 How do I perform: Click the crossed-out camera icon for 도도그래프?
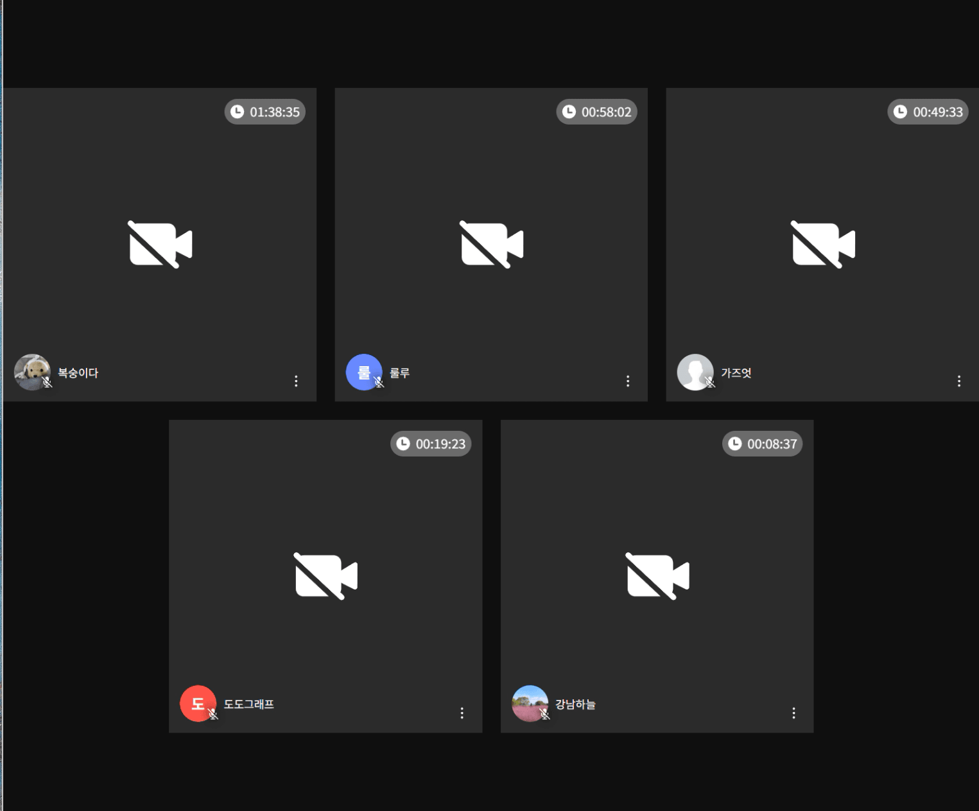click(325, 576)
